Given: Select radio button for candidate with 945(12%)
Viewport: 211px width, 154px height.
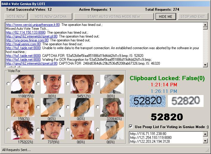Looking at the screenshot, I should coord(68,84).
